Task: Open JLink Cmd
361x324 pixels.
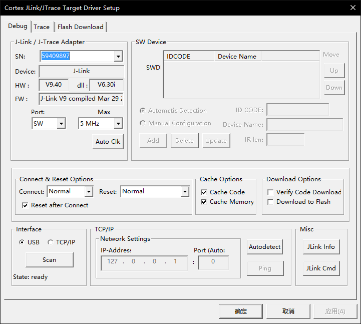Action: pyautogui.click(x=321, y=268)
